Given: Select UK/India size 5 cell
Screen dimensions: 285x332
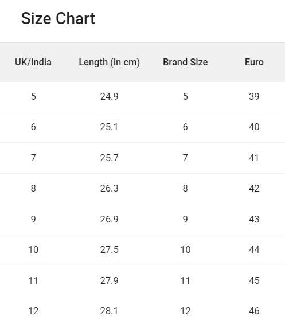Looking at the screenshot, I should 33,96.
